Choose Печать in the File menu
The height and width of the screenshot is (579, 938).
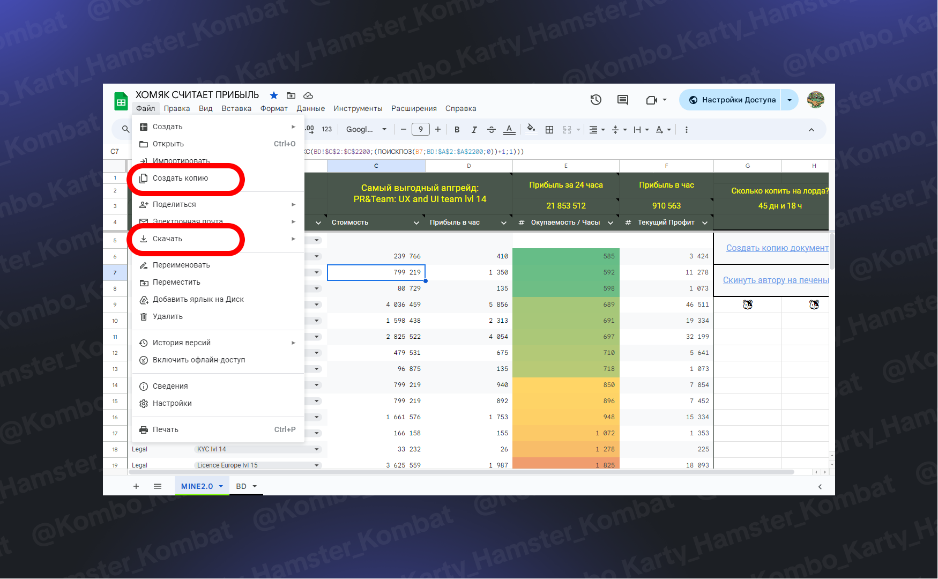pyautogui.click(x=218, y=429)
